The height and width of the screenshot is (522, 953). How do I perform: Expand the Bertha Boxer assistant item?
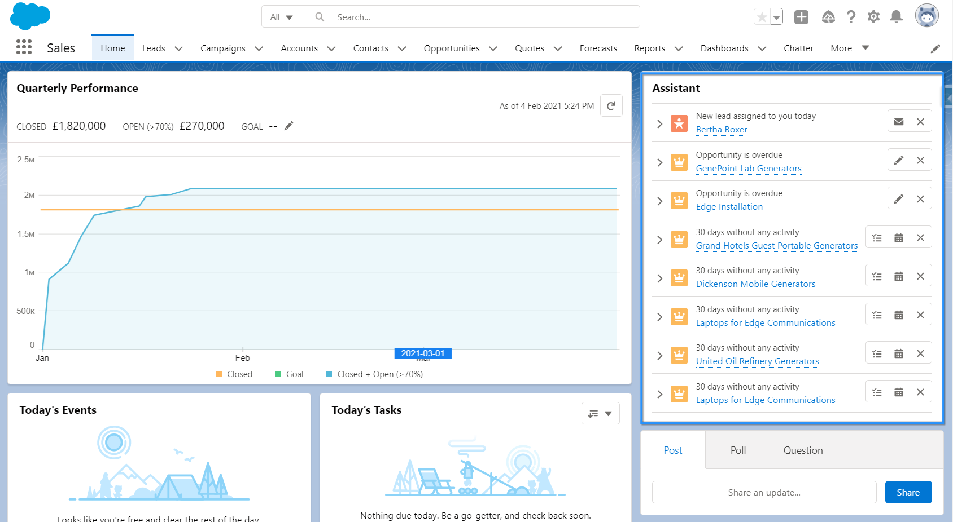tap(659, 123)
